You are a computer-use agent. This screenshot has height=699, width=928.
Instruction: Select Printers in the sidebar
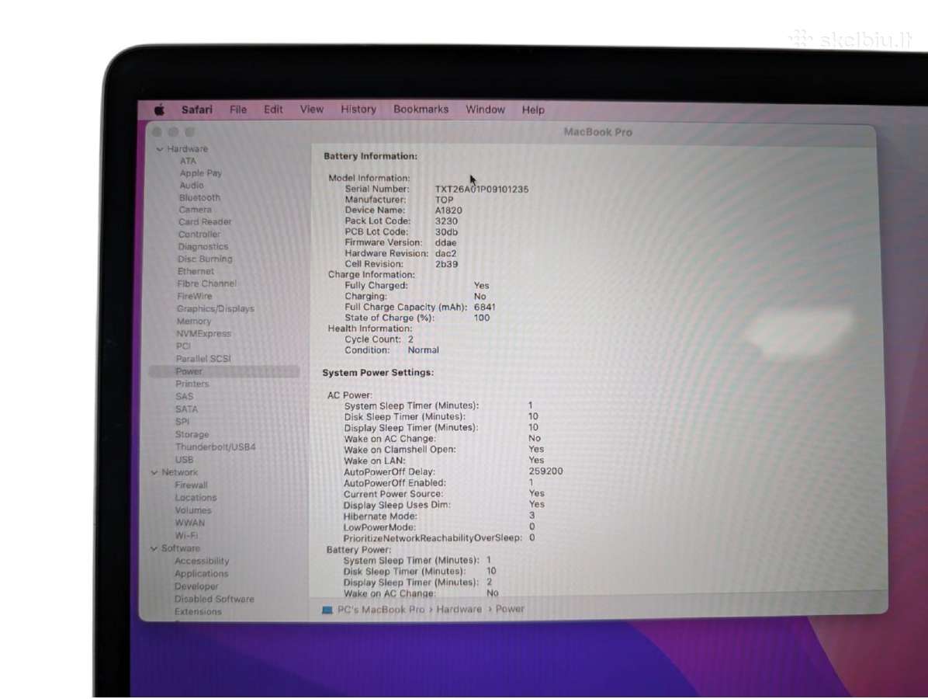(192, 384)
